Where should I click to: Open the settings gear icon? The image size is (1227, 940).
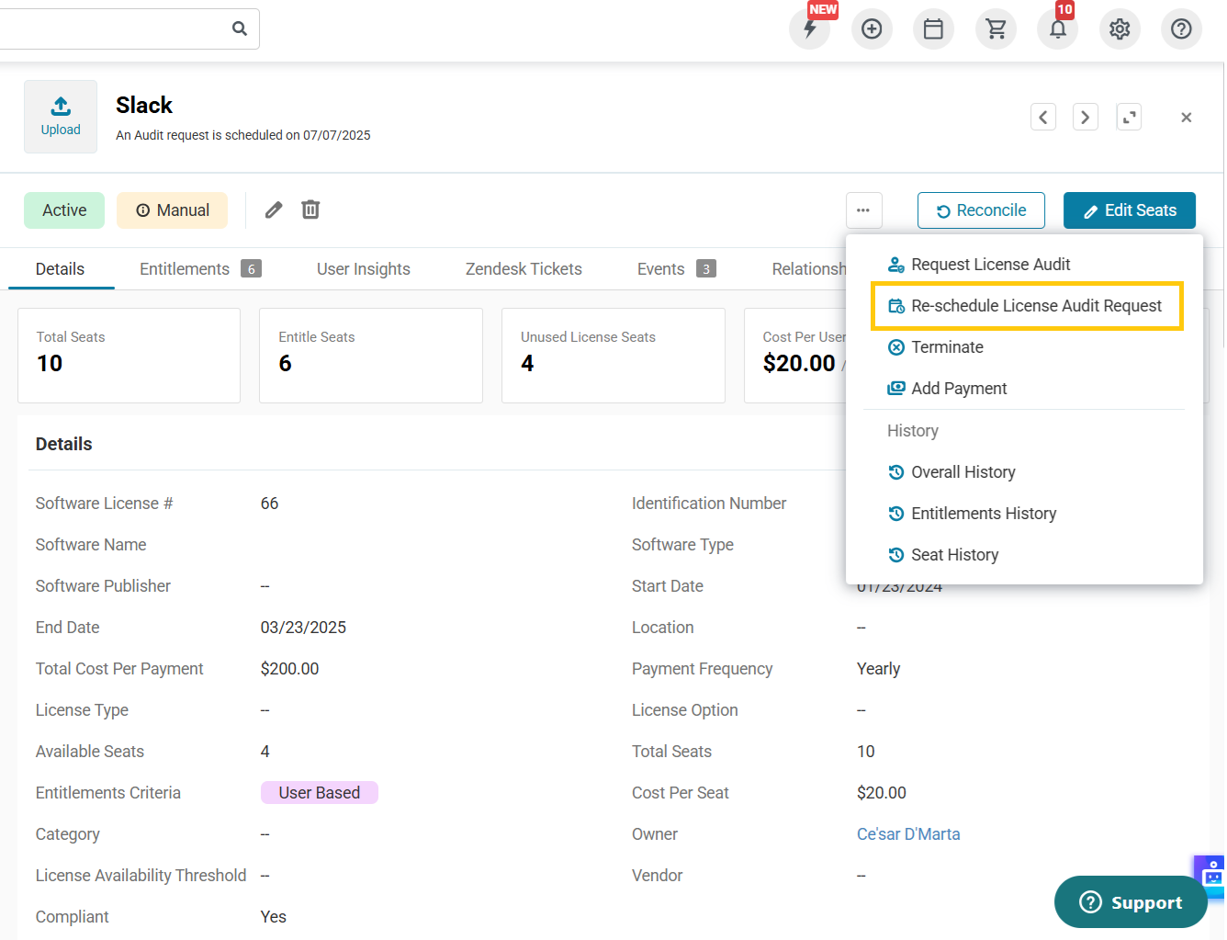coord(1120,28)
